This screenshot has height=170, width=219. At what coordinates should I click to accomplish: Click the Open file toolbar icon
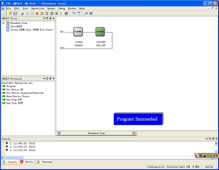click(10, 13)
